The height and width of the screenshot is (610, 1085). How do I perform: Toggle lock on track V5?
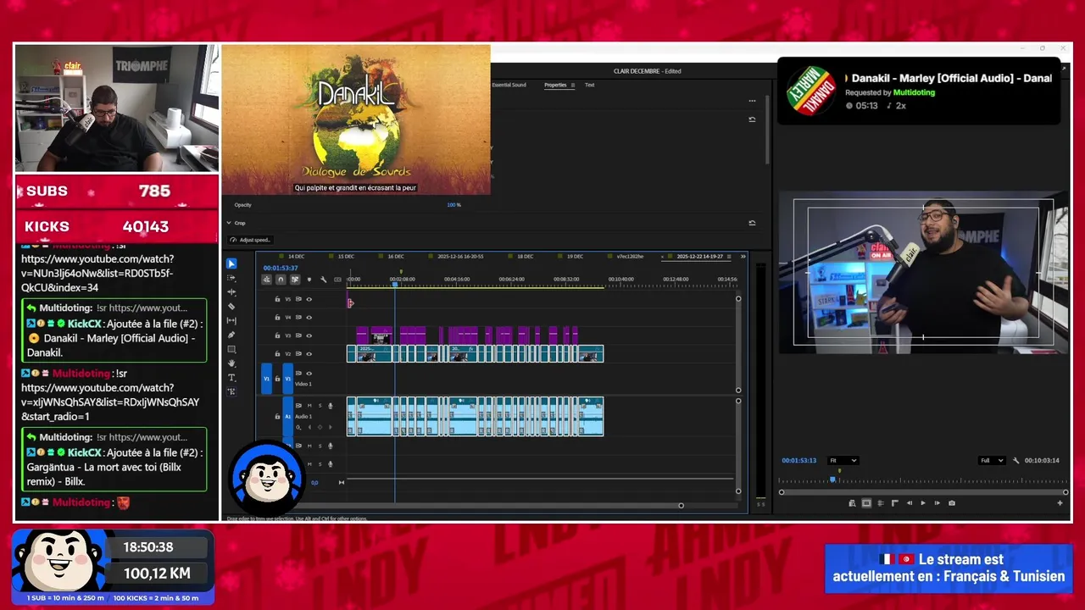[x=277, y=299]
